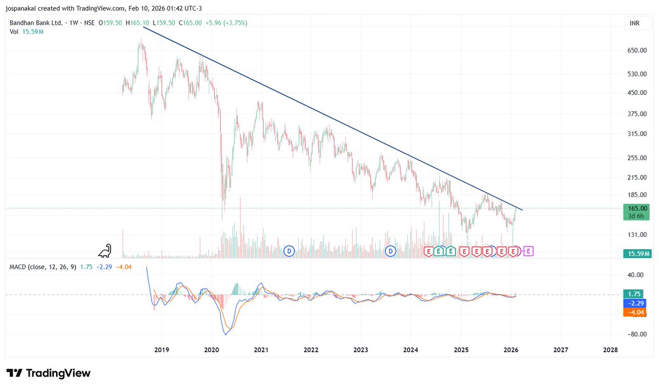Image resolution: width=659 pixels, height=389 pixels.
Task: Click the 2019 time axis label
Action: (x=161, y=349)
